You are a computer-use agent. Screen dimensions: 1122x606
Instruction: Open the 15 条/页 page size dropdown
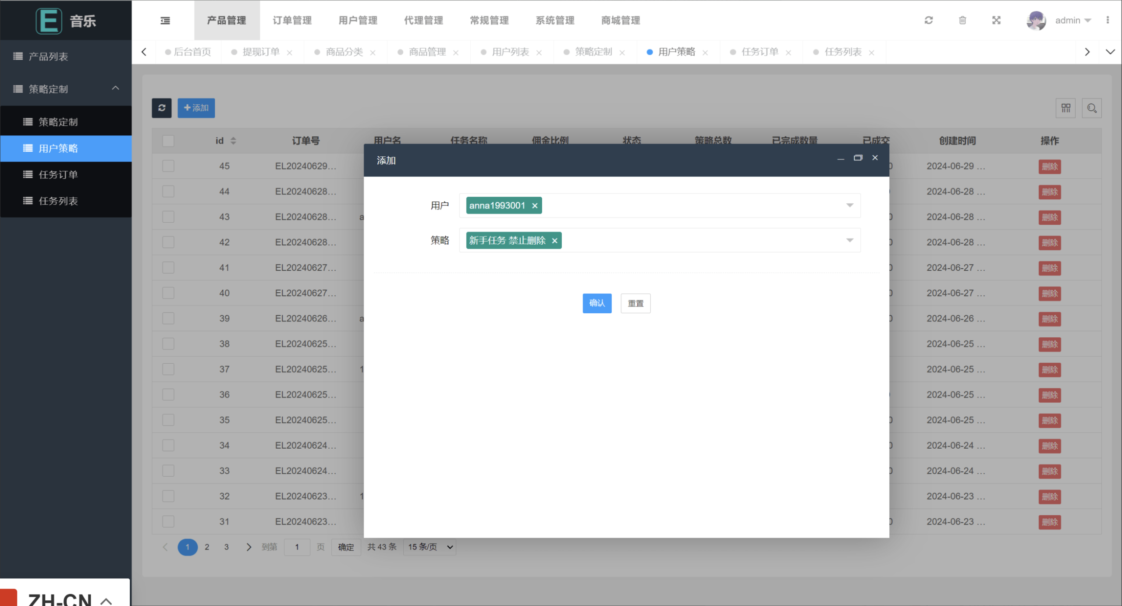click(x=430, y=547)
